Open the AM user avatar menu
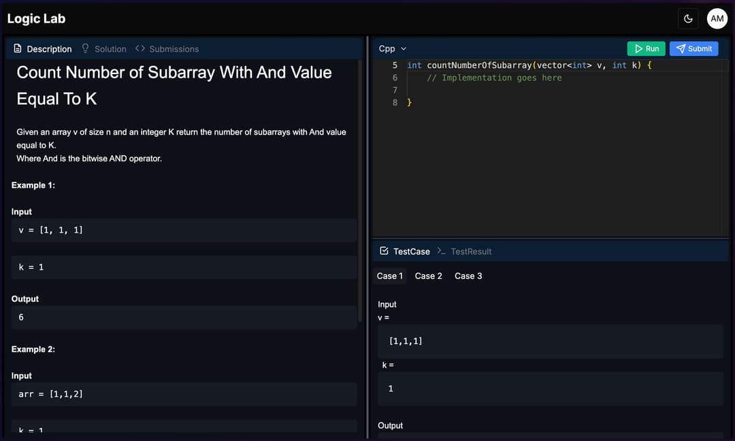The height and width of the screenshot is (441, 735). click(717, 19)
